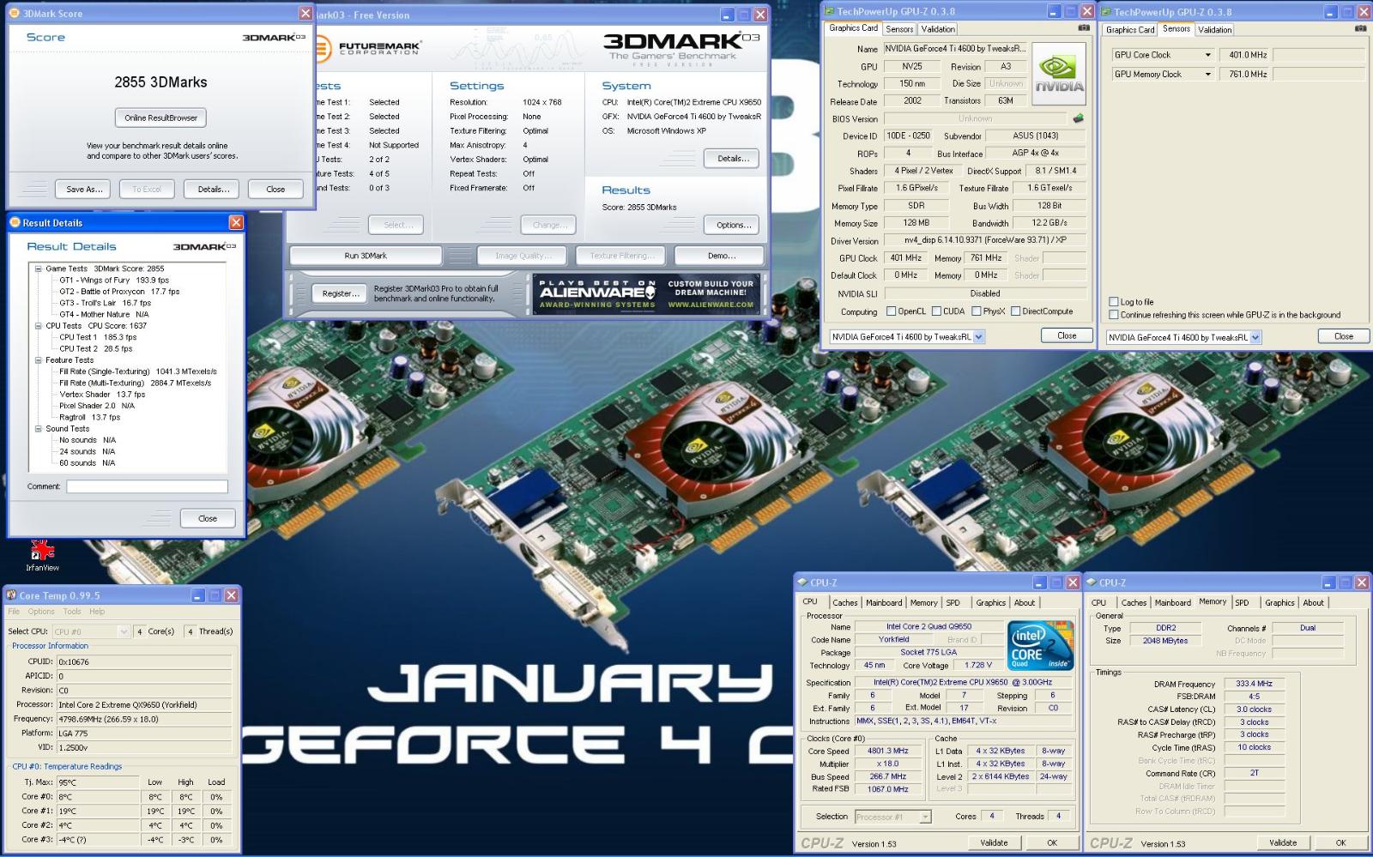Enable the PhysX checkbox in GPU-Z

pos(977,311)
